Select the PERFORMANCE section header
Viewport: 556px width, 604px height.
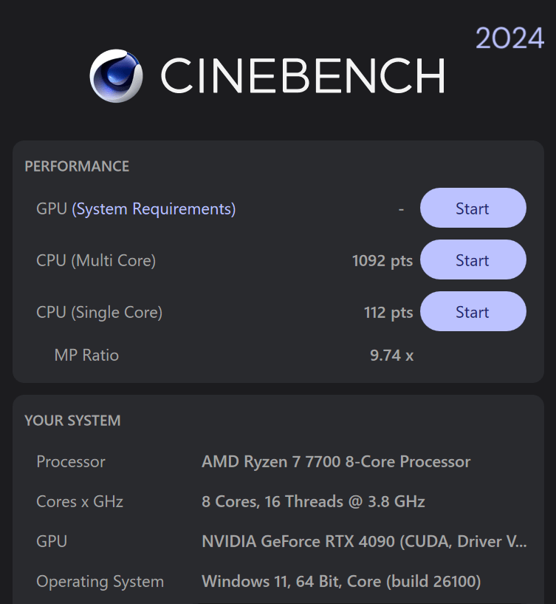pyautogui.click(x=77, y=166)
